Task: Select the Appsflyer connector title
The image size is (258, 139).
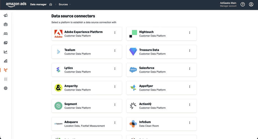Action: [146, 86]
